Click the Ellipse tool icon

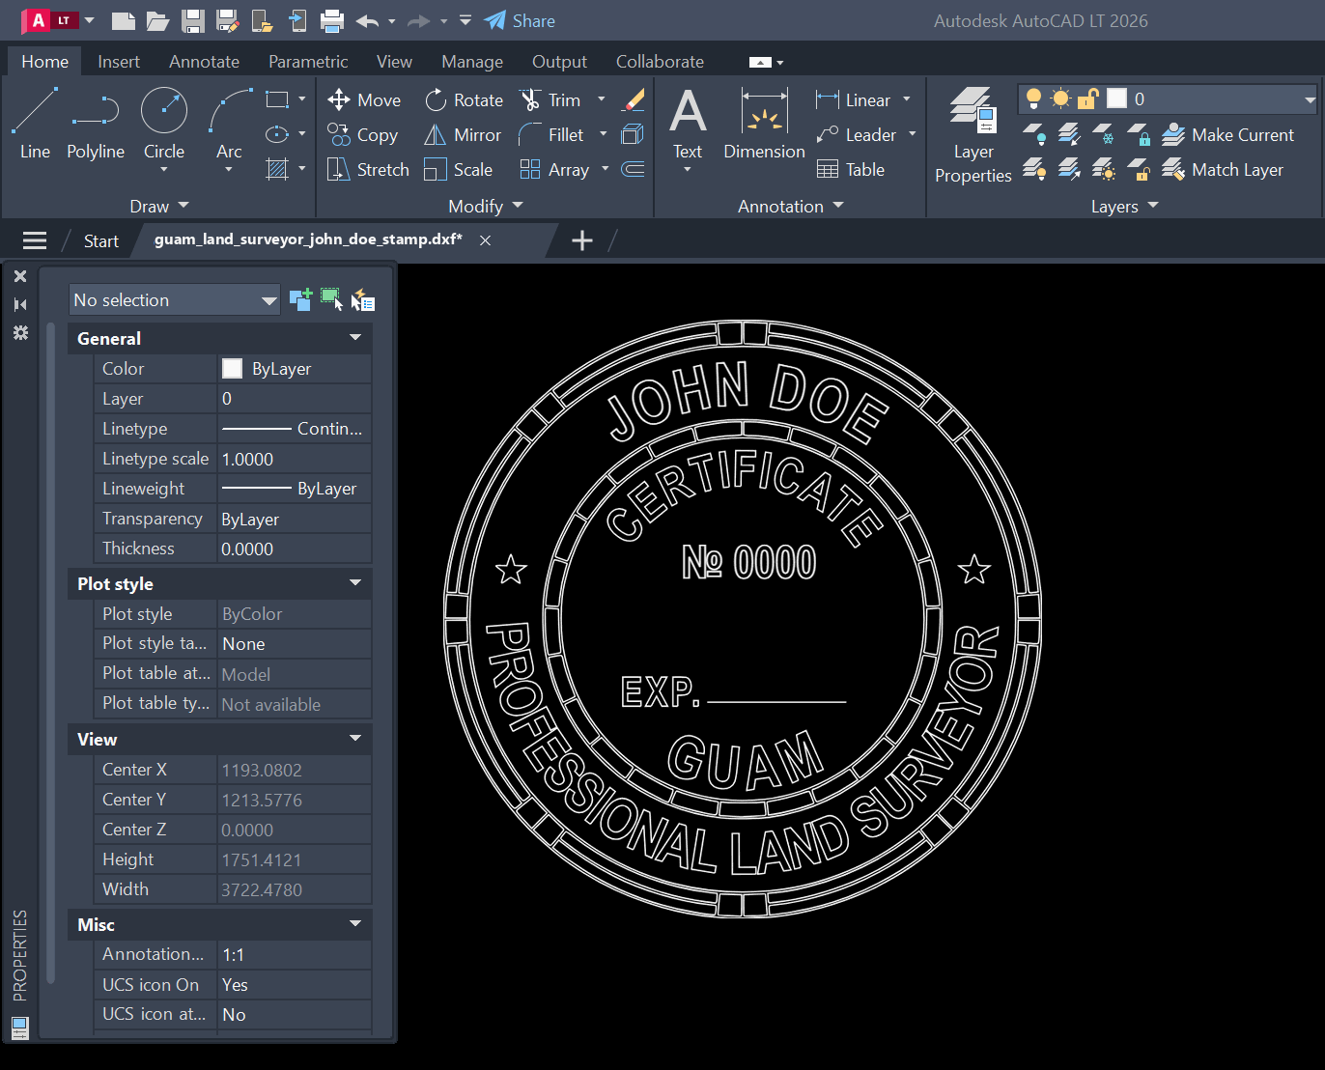pos(277,134)
